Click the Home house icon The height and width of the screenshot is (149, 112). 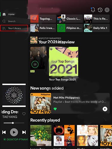tap(4, 14)
